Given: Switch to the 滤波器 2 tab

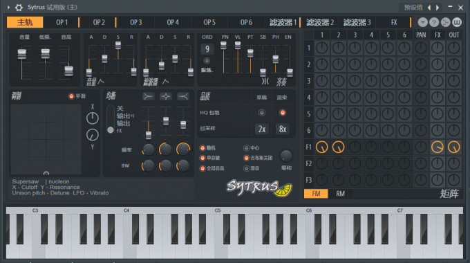Looking at the screenshot, I should point(320,22).
